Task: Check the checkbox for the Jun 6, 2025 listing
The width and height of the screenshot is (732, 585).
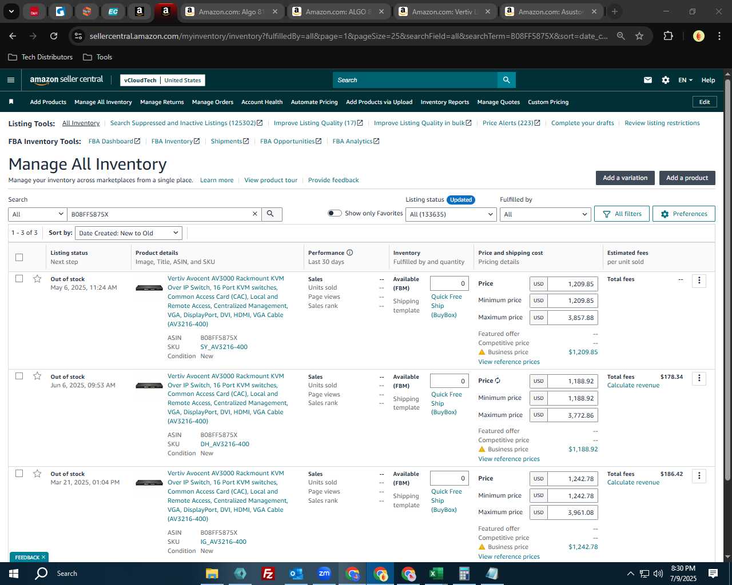Action: (x=19, y=376)
